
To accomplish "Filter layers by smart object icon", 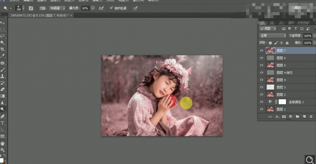I will coord(308,29).
